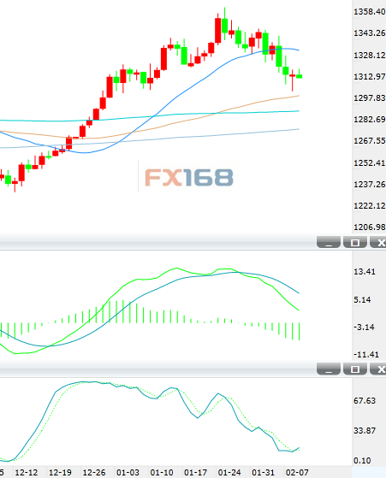Maximize the stochastic oscillator panel
Screen dimensions: 386x478
coord(355,369)
